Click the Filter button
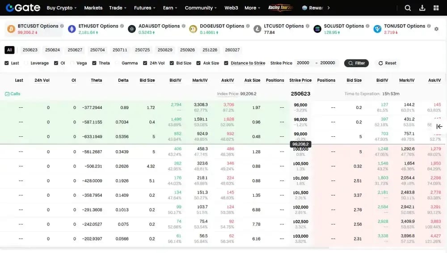Screen dimensions: 447x253 point(356,63)
